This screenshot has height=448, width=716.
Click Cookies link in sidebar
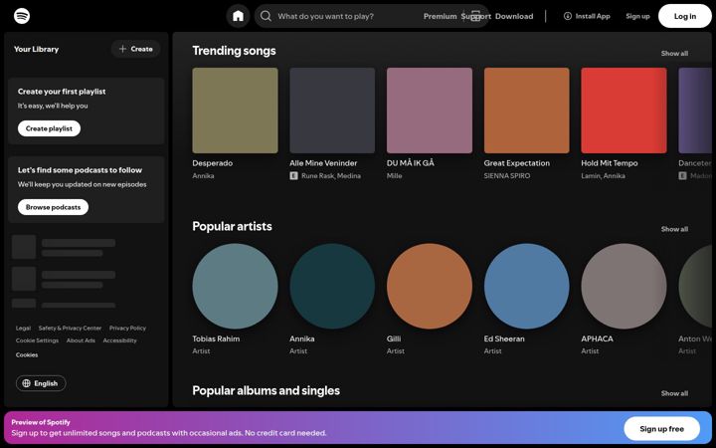point(27,354)
